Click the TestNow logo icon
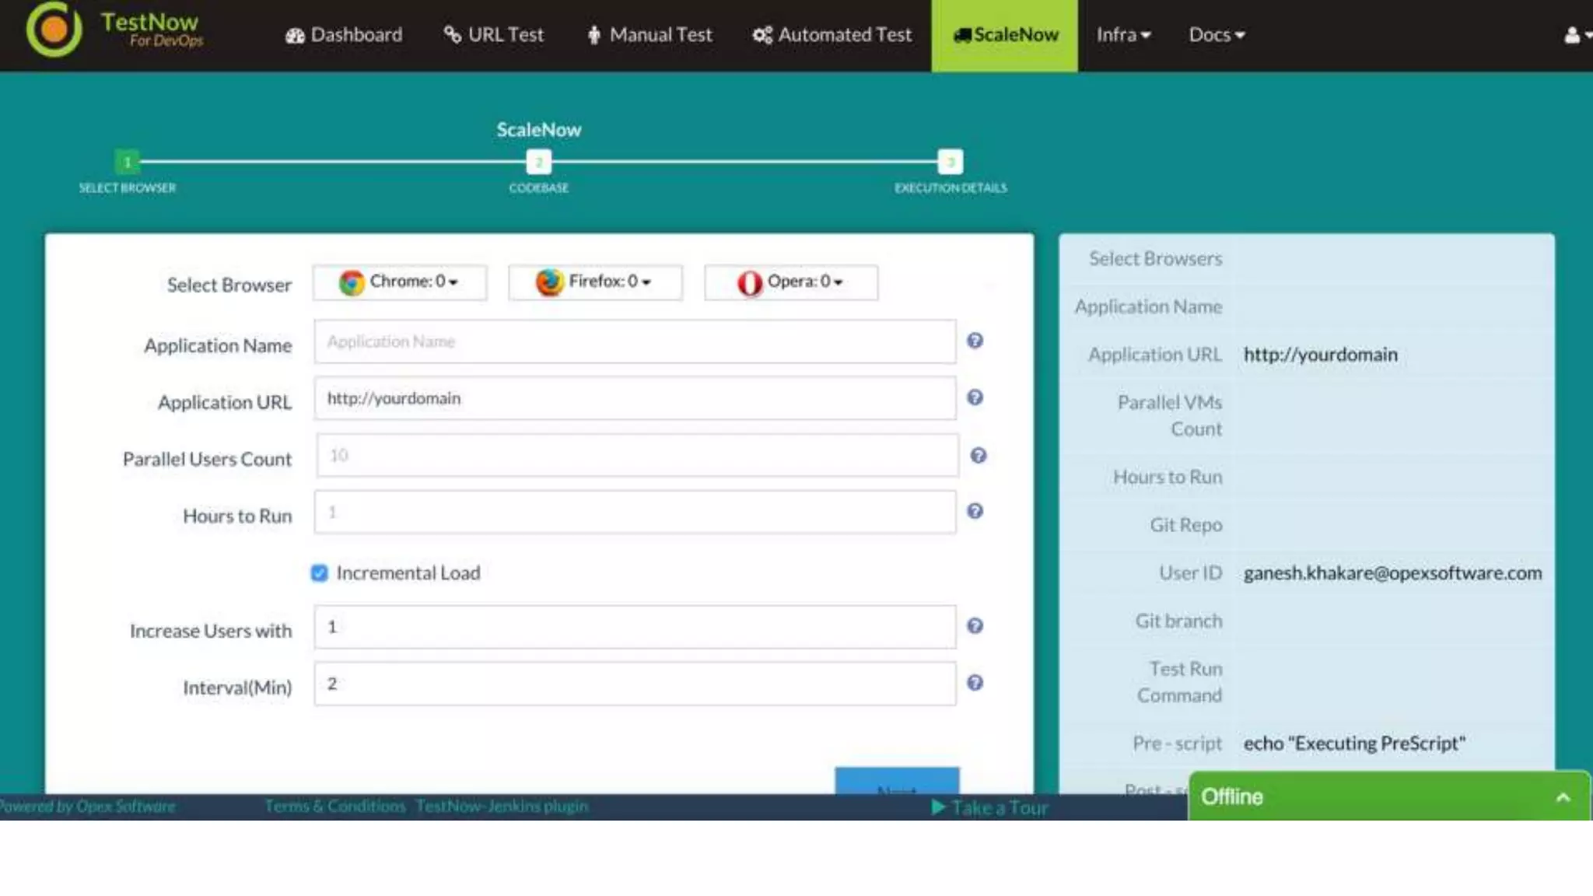1593x896 pixels. [54, 30]
